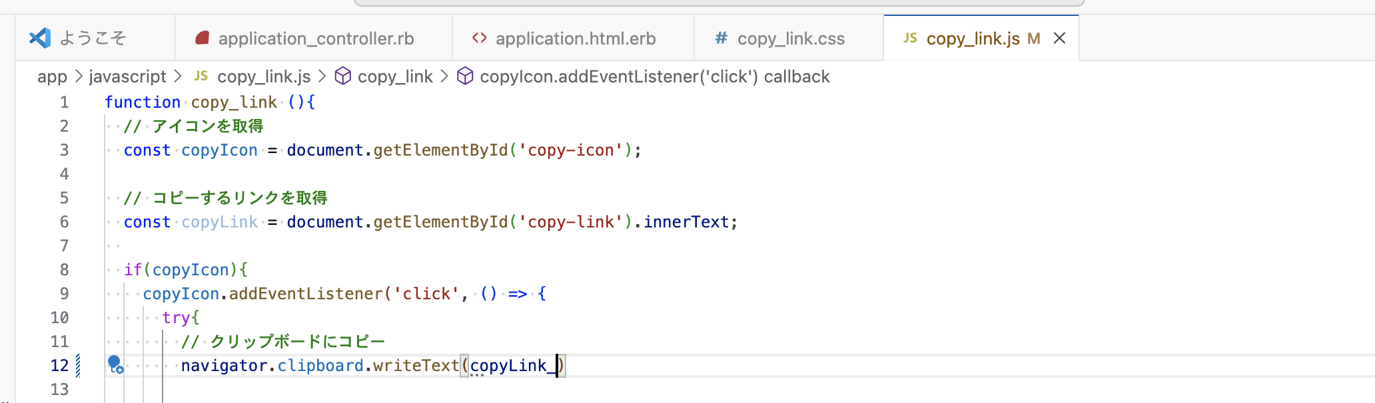Click the cube symbol icon before copy_link breadcrumb
This screenshot has width=1375, height=403.
pos(342,76)
